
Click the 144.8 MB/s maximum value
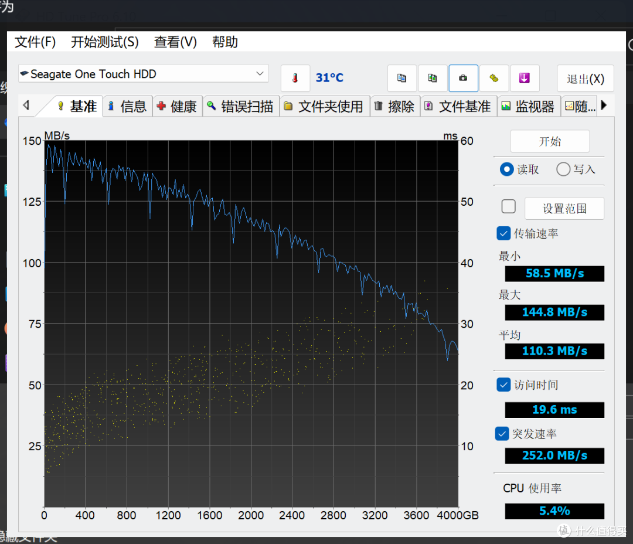[x=554, y=312]
